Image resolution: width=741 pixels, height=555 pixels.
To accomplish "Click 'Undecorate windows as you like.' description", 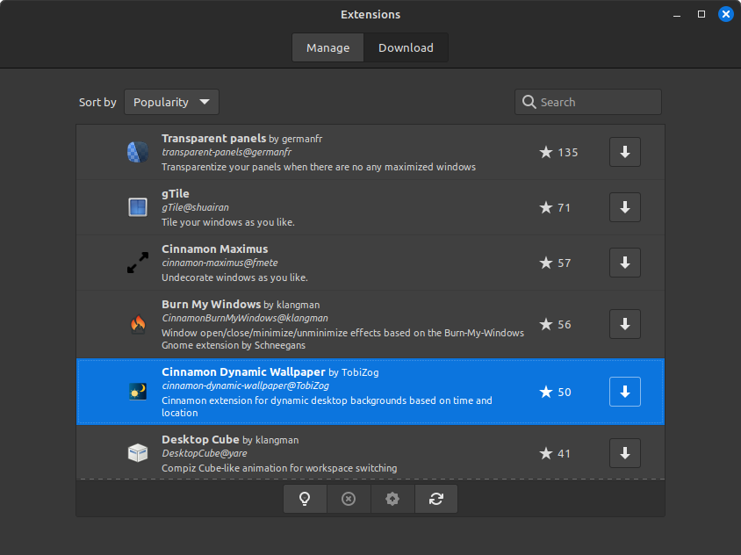I will pos(235,277).
